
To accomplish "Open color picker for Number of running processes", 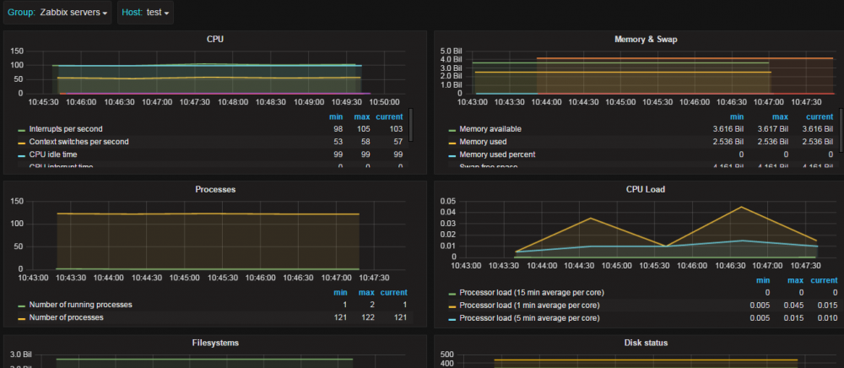I will 22,306.
